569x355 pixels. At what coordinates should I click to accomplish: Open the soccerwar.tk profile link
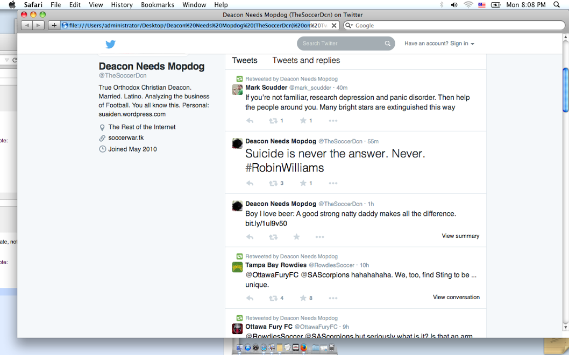[126, 137]
